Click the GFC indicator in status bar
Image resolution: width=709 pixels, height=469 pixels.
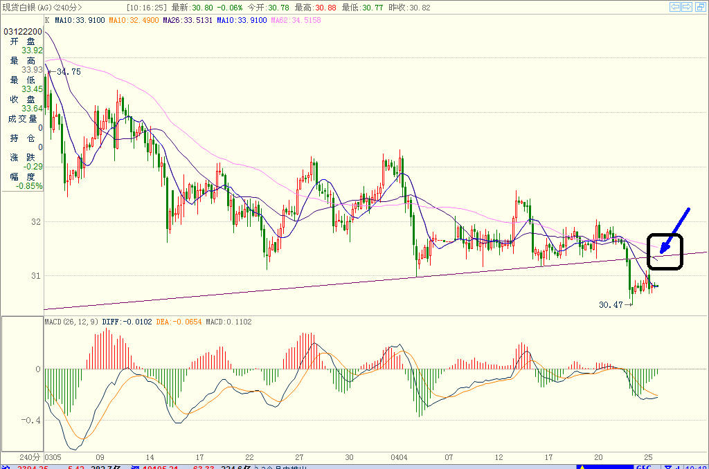[643, 467]
